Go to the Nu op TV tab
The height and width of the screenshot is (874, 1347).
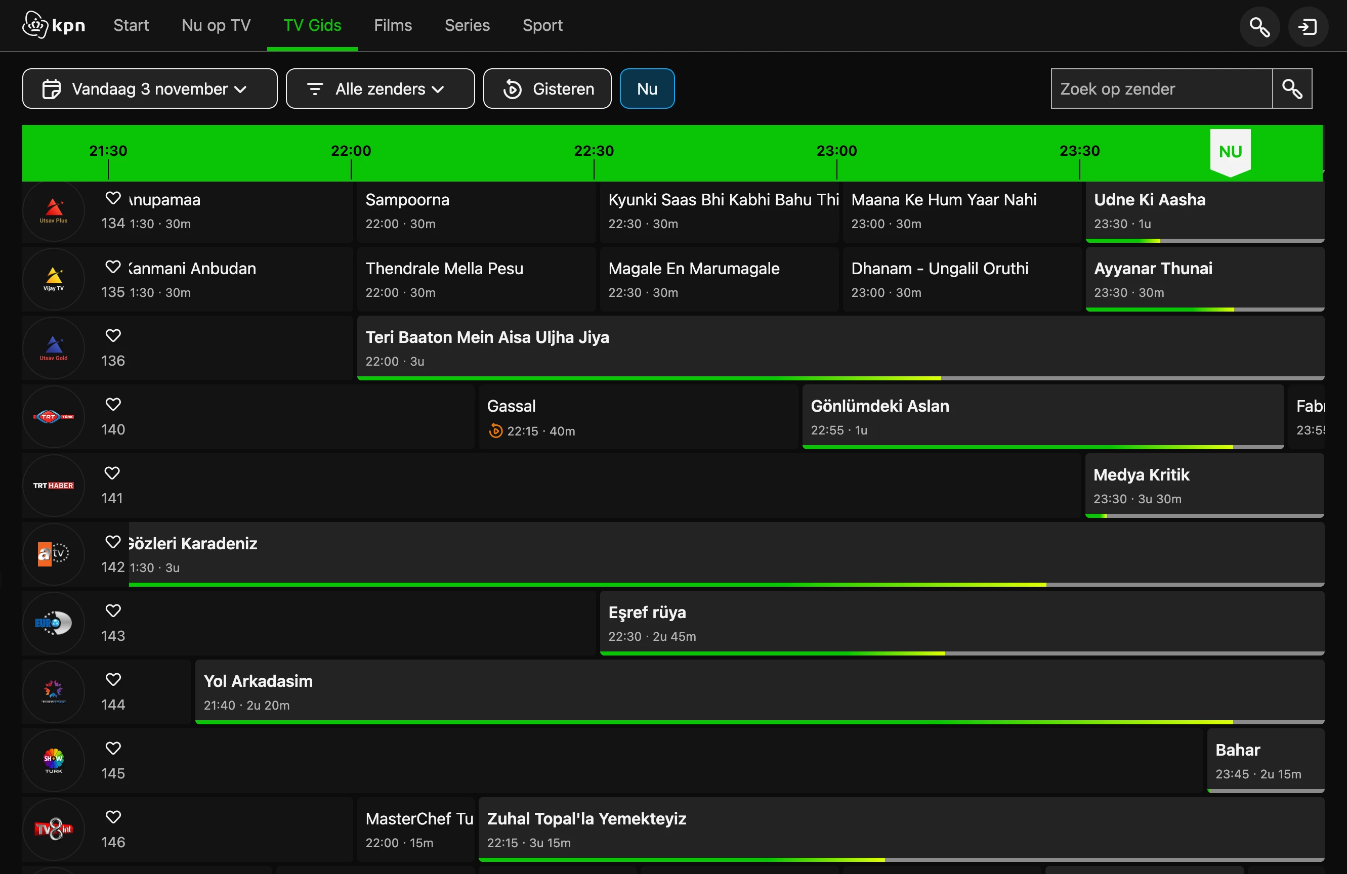(216, 25)
